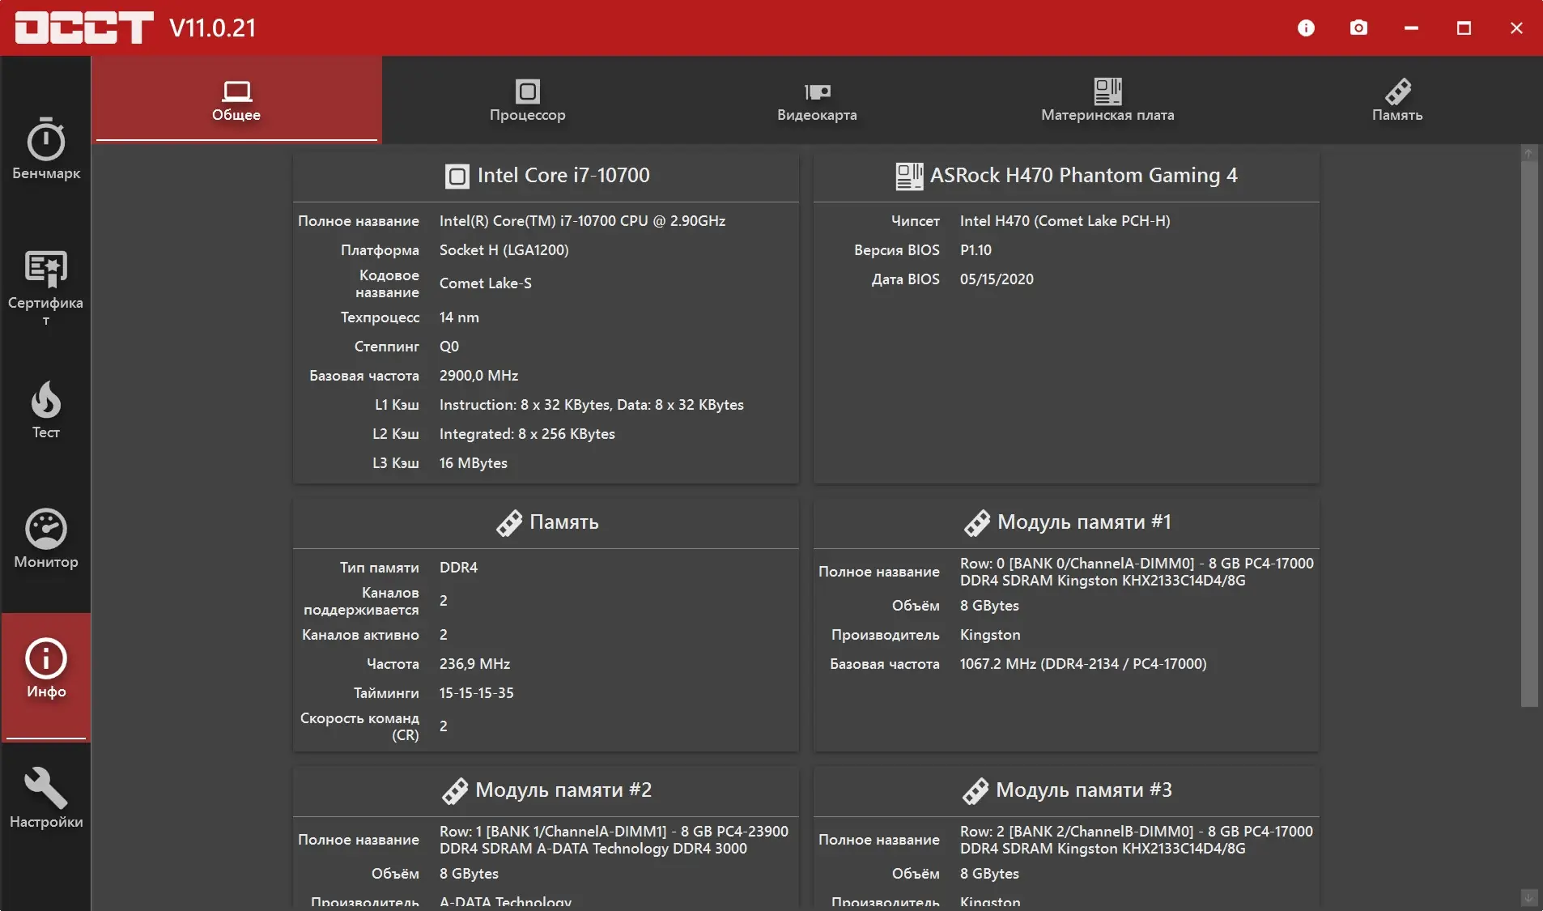Click the Модуль памяти #1 card header
1543x911 pixels.
[x=1066, y=522]
